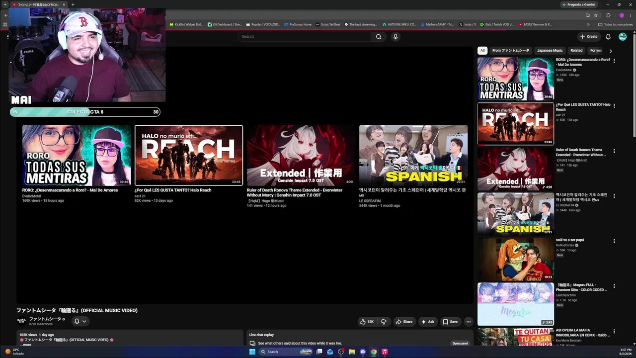Like the video with 15K likes
Viewport: 636px width, 358px height.
367,322
